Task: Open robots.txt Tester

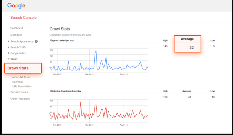Action: [21, 77]
